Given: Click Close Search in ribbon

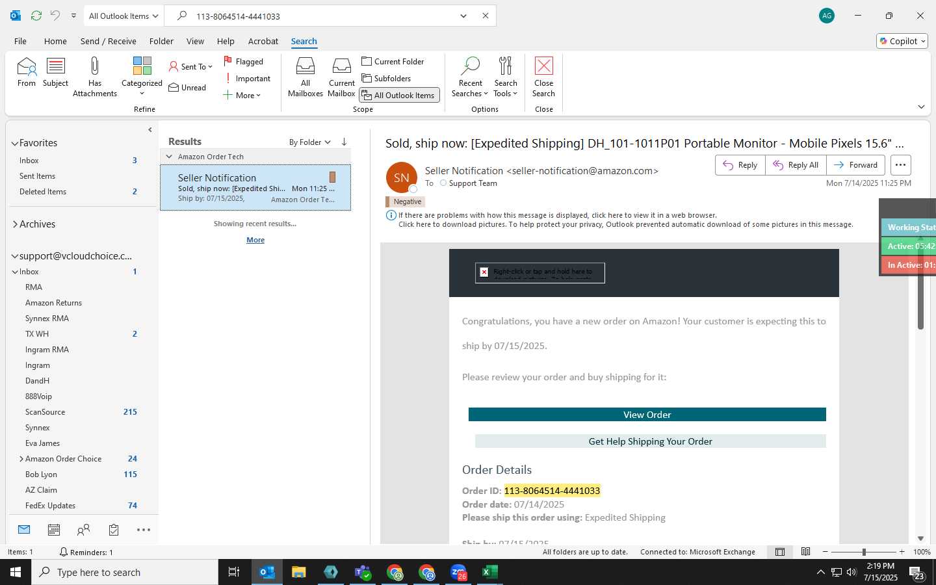Looking at the screenshot, I should point(543,77).
